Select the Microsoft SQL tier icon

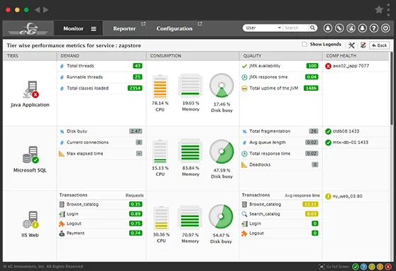[31, 155]
